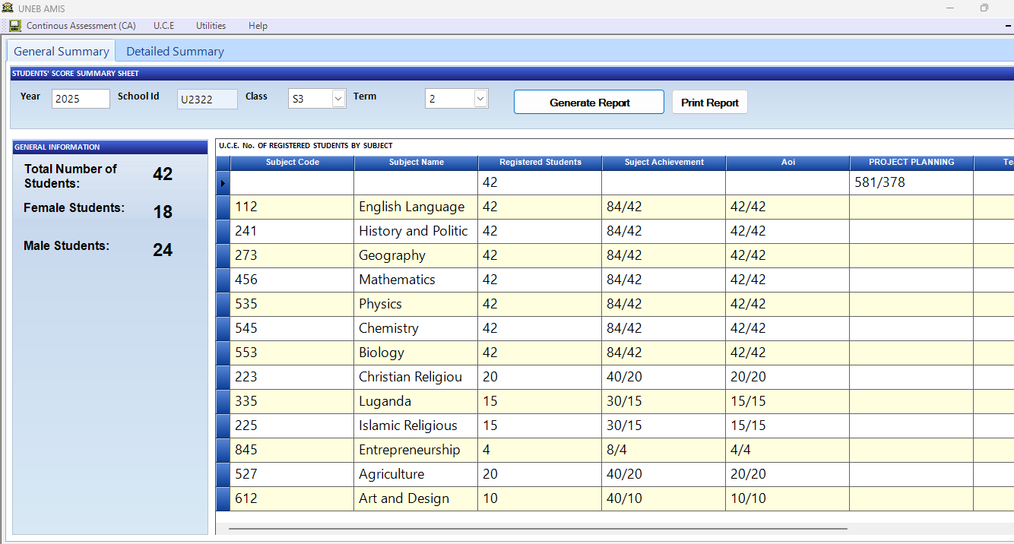Select the Mathematics row in the grid
1014x544 pixels.
[x=222, y=280]
